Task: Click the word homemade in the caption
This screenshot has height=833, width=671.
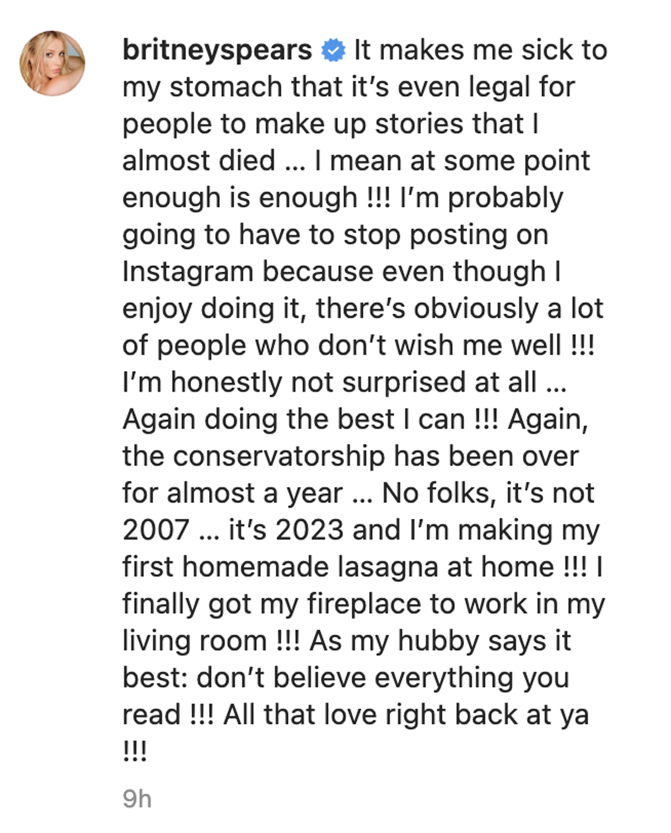Action: pyautogui.click(x=256, y=567)
